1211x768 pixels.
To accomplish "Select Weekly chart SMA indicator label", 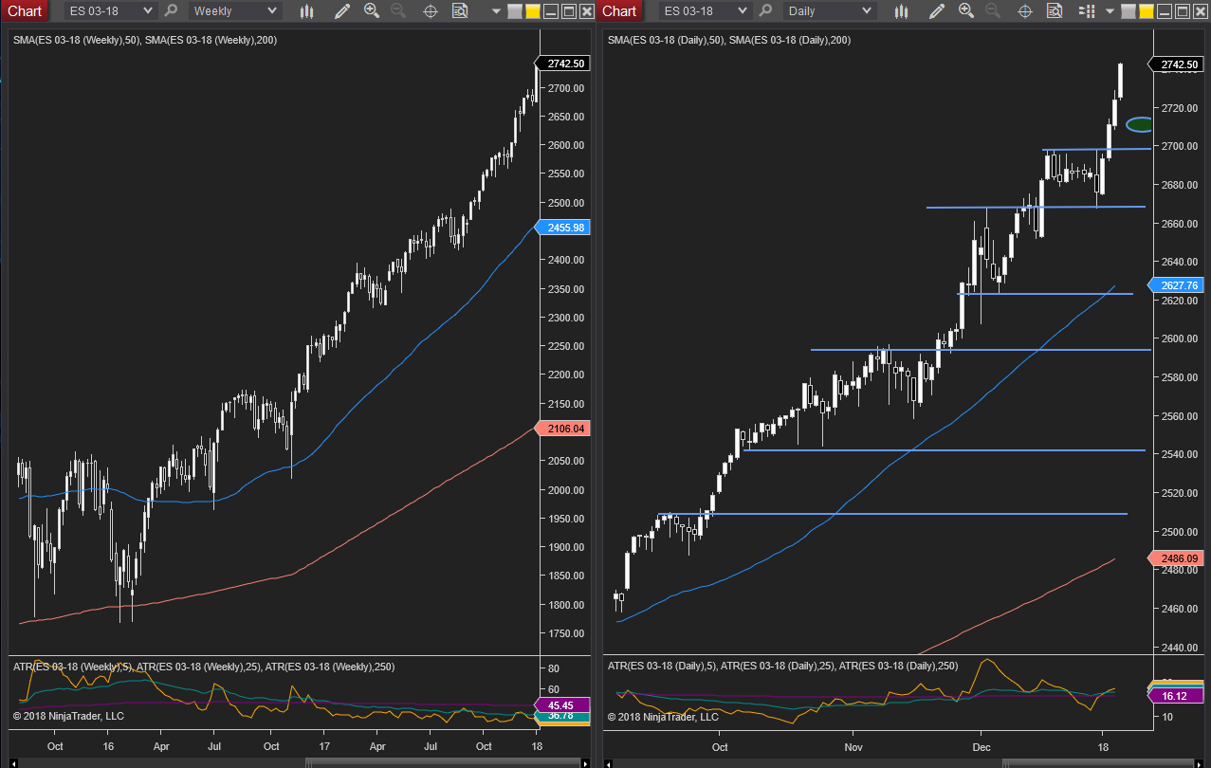I will (145, 40).
